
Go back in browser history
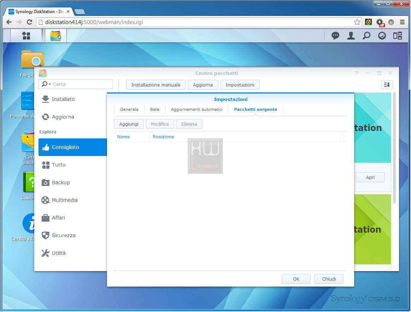9,22
